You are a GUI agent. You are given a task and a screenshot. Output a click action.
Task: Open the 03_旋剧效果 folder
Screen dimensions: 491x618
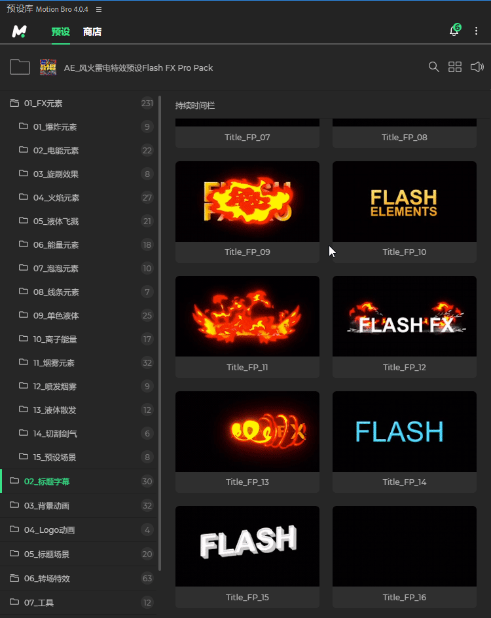[x=79, y=174]
